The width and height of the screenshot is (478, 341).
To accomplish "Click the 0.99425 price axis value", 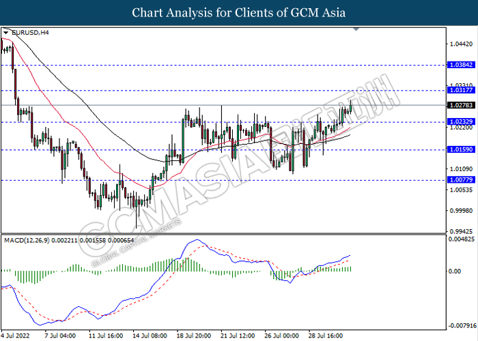I will [x=461, y=231].
